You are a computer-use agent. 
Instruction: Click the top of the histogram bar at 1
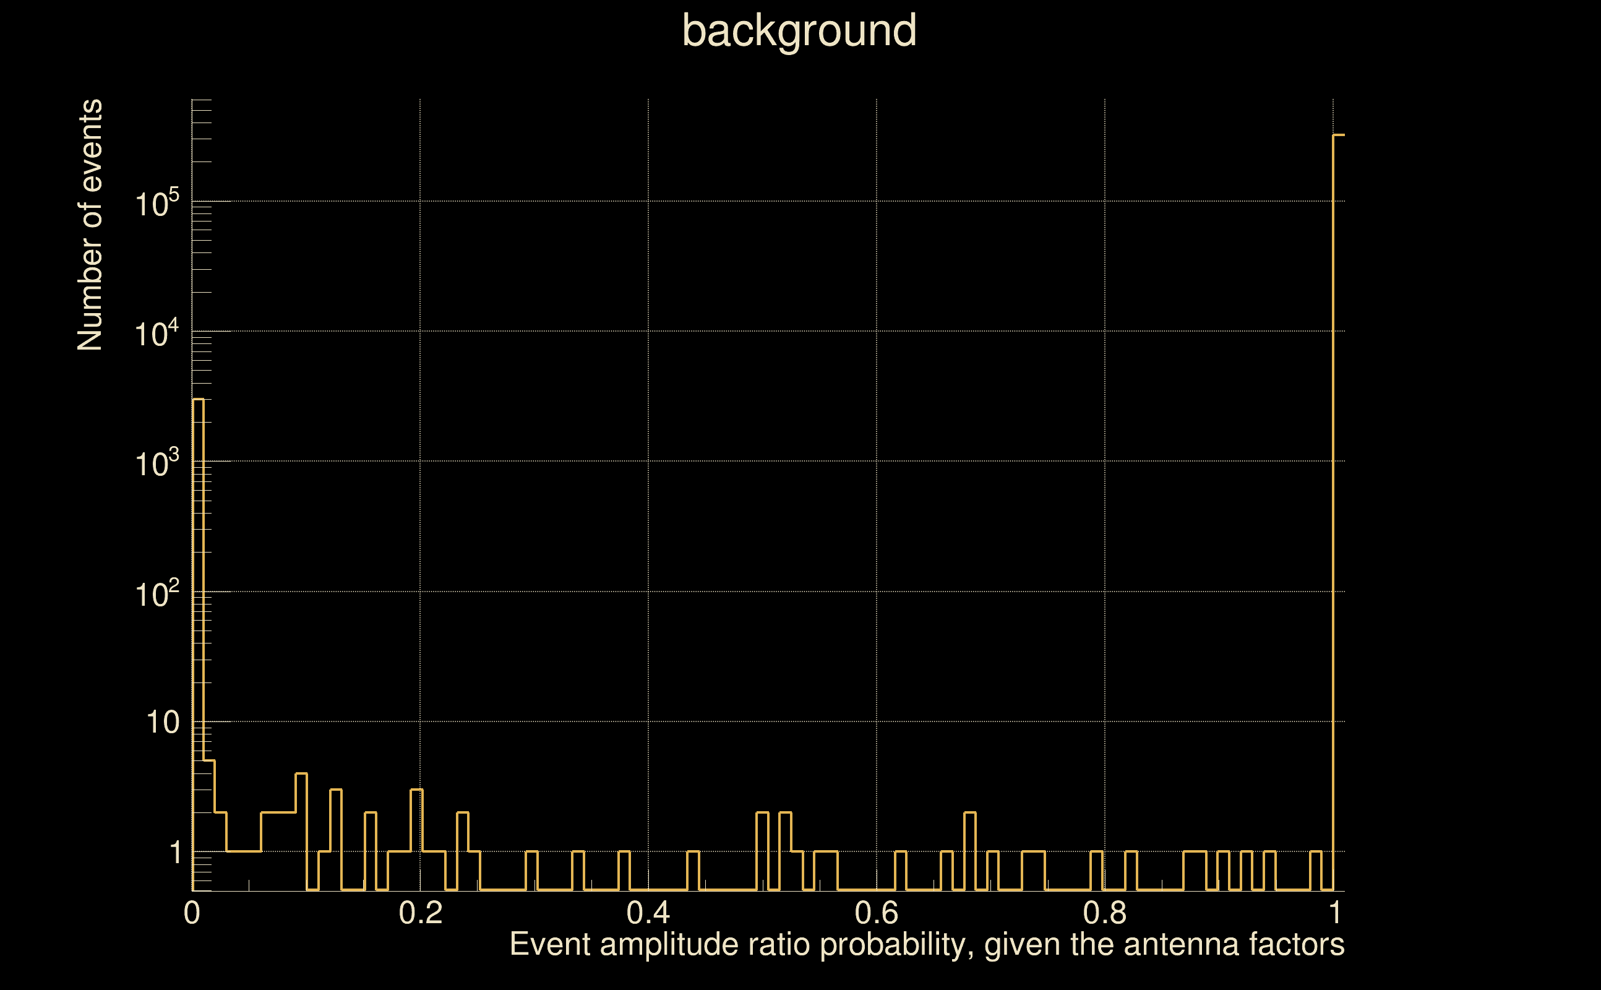tap(1339, 135)
